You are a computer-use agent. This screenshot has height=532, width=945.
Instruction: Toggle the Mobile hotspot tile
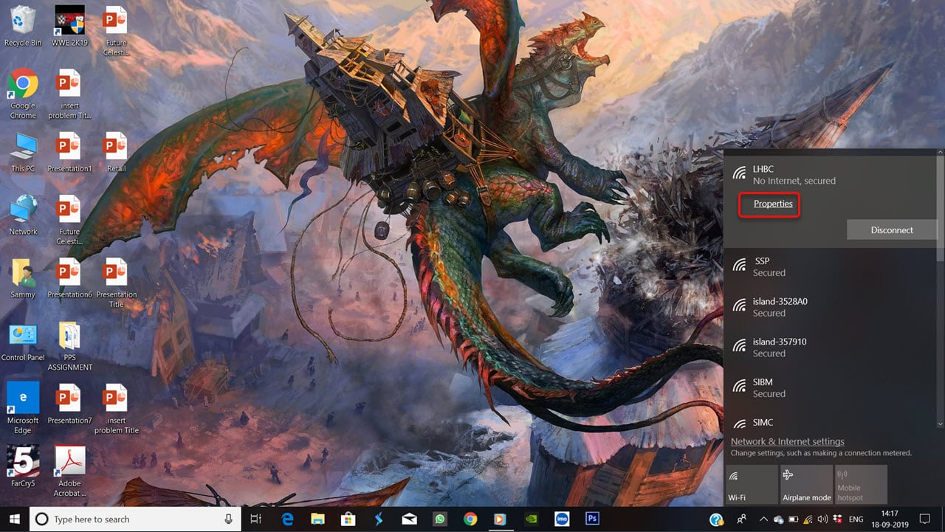click(861, 484)
